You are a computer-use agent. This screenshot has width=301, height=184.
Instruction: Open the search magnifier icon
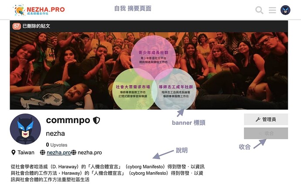259,10
